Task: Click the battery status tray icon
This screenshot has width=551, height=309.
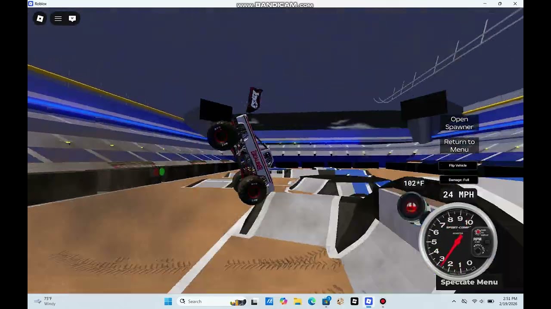Action: click(490, 301)
